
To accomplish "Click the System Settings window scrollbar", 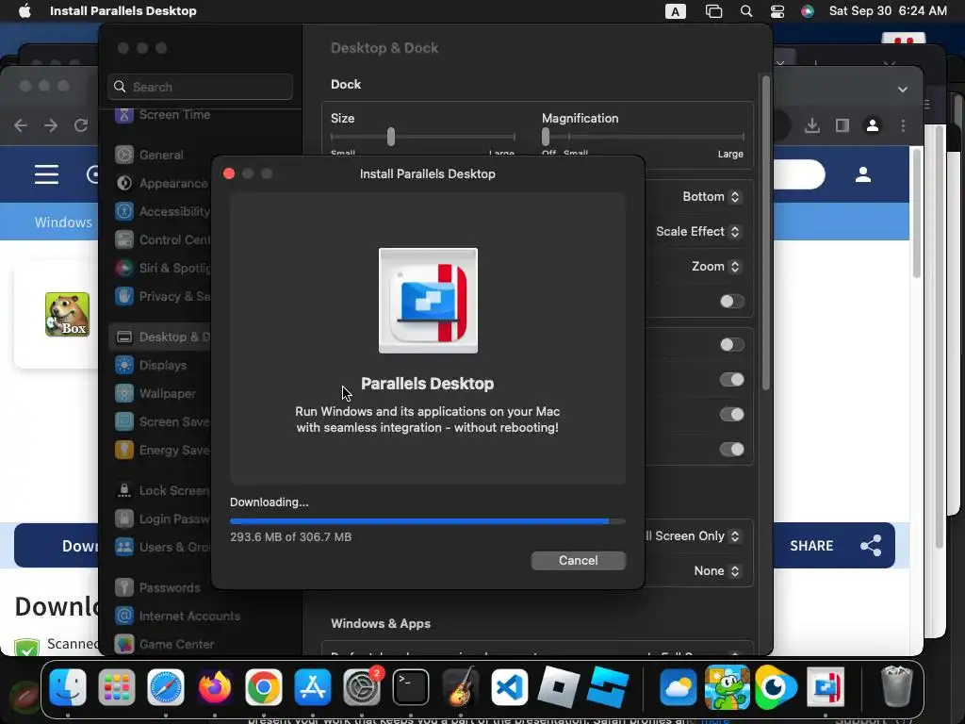I will [x=765, y=233].
